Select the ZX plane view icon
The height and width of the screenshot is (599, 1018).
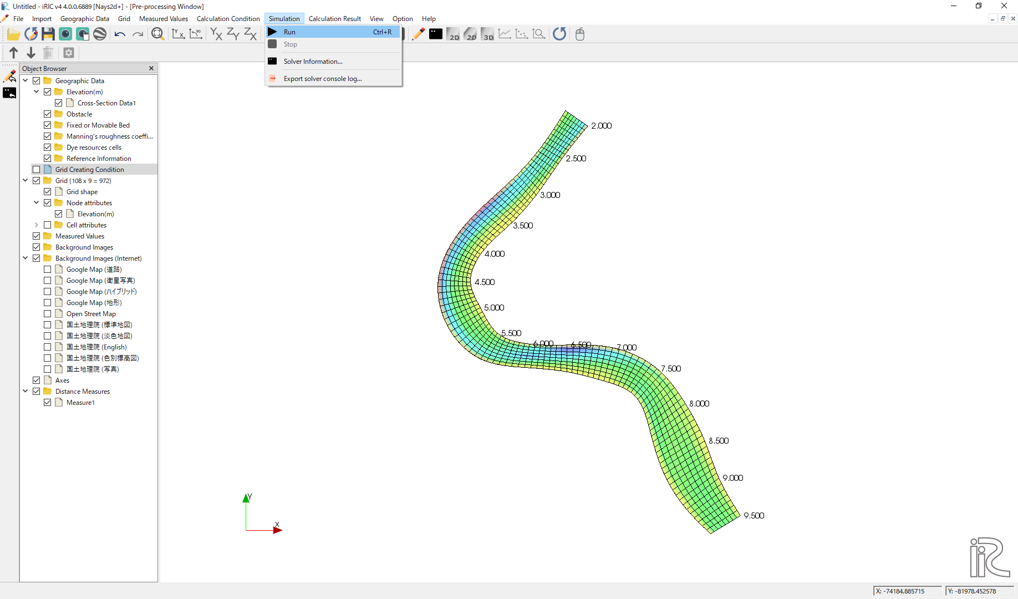(x=251, y=34)
